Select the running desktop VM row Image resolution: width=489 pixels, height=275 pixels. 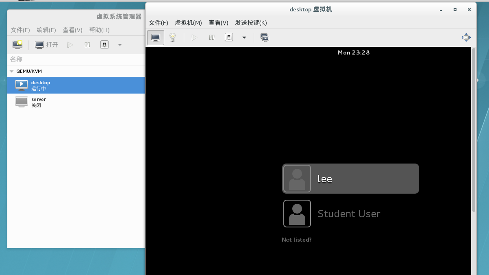coord(76,85)
